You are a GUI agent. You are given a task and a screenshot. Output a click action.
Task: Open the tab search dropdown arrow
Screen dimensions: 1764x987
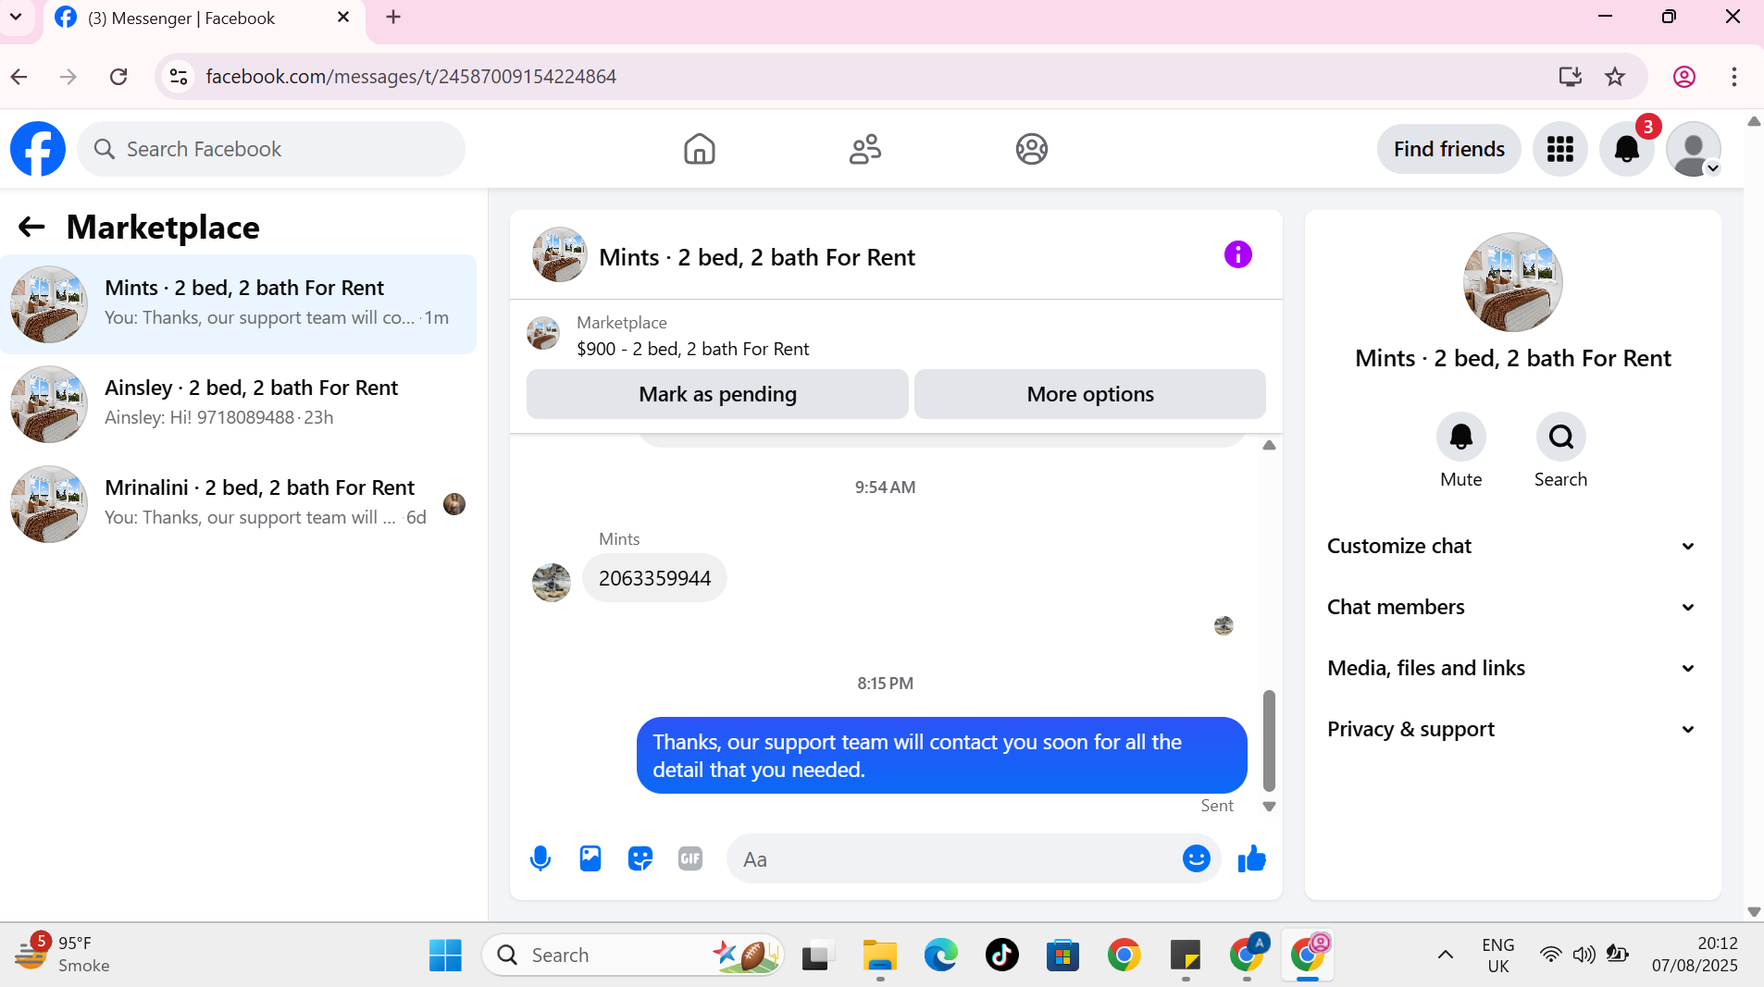click(16, 18)
